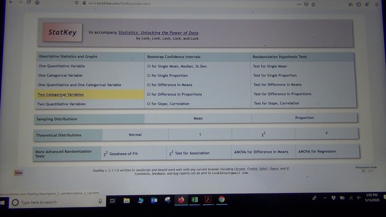Click the Bootstrap Confidence Intervals header
This screenshot has width=386, height=217.
point(174,57)
